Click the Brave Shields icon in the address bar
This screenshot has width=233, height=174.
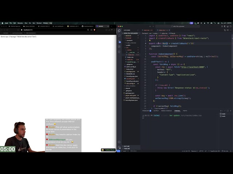pos(94,30)
